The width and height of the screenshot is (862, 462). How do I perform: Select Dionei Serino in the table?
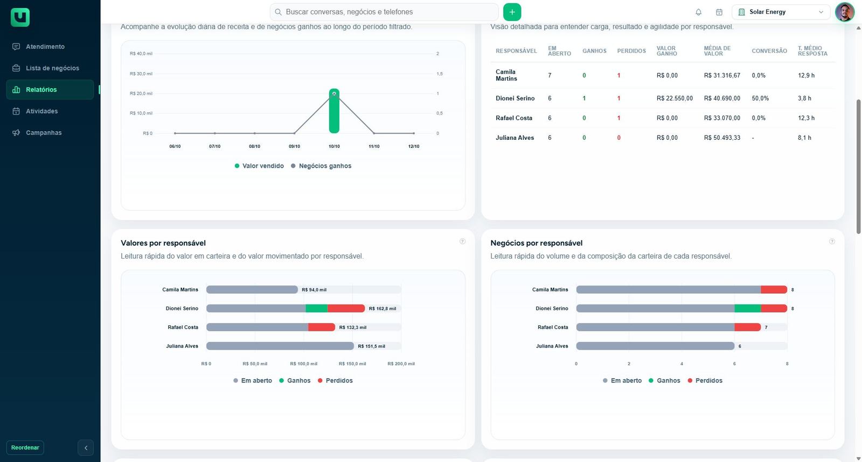(515, 98)
